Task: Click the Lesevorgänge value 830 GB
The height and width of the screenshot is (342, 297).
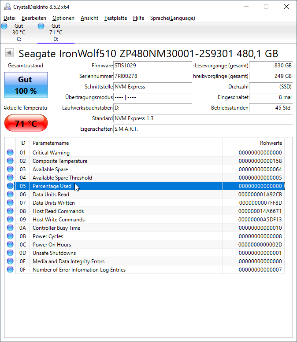Action: (271, 66)
